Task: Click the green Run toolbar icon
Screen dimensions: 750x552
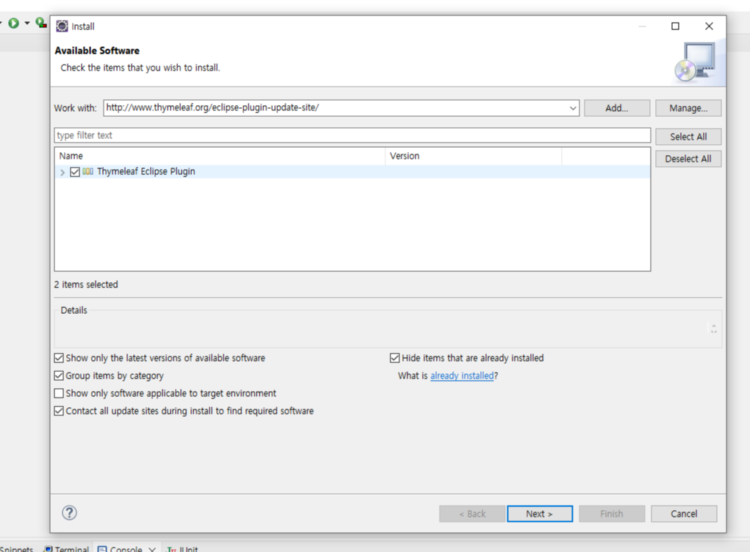Action: [x=14, y=23]
